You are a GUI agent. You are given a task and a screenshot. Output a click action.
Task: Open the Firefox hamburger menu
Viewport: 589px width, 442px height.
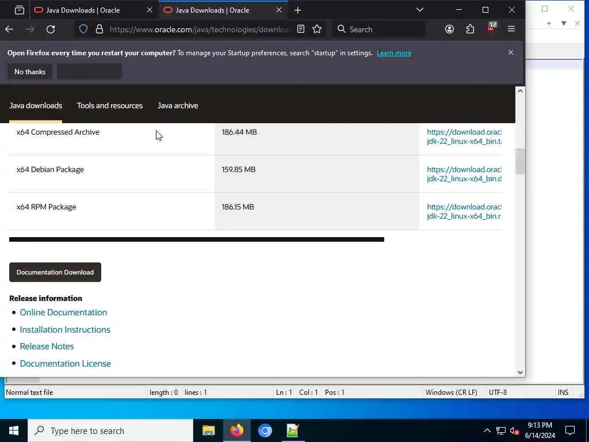pyautogui.click(x=511, y=29)
